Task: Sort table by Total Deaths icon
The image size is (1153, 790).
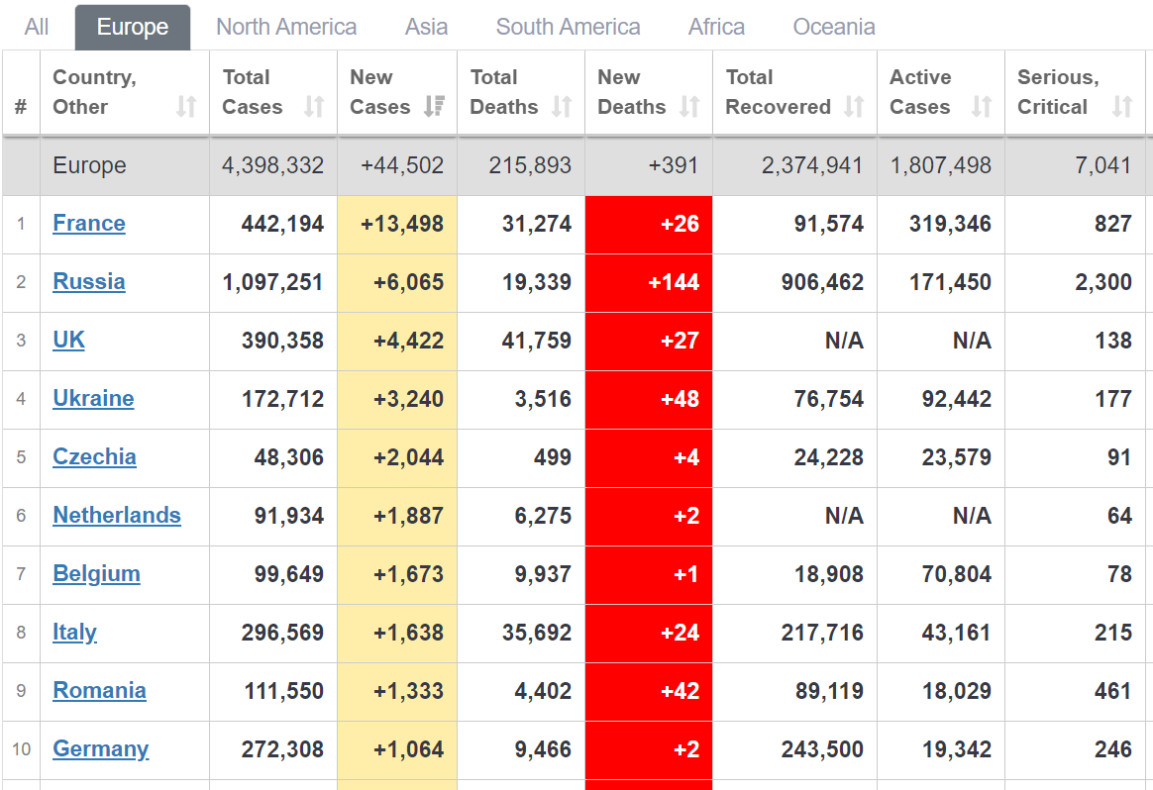Action: click(562, 107)
